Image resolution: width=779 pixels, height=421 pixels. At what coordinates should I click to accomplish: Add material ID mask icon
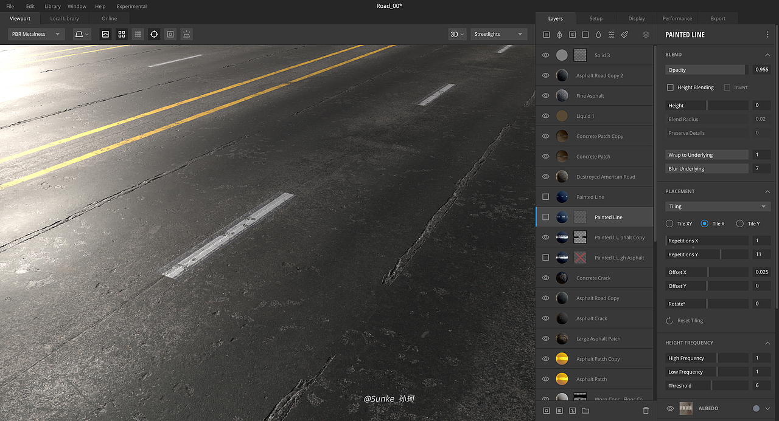point(559,411)
